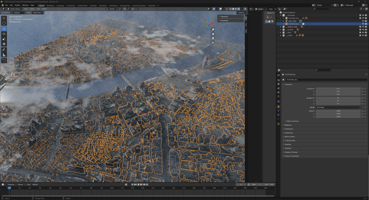This screenshot has width=369, height=200.
Task: Select the Select Box tool in the toolbar
Action: [4, 18]
